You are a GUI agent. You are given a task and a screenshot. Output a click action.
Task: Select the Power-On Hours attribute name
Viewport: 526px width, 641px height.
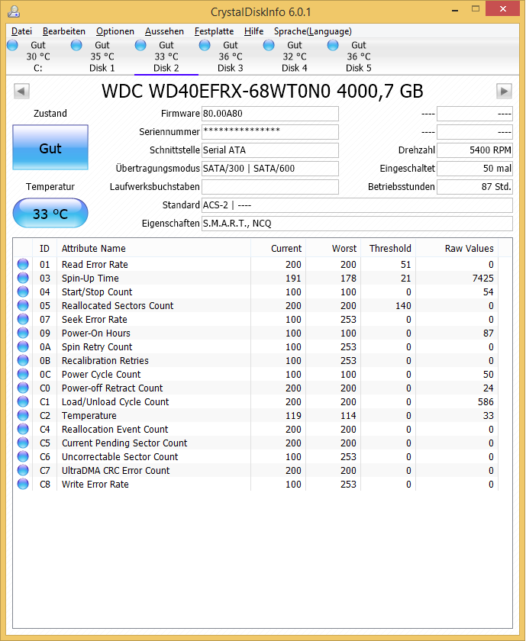pyautogui.click(x=95, y=333)
